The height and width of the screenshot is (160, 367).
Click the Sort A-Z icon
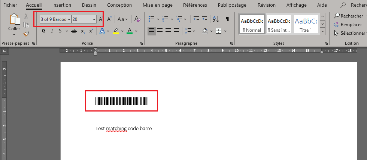click(x=216, y=19)
